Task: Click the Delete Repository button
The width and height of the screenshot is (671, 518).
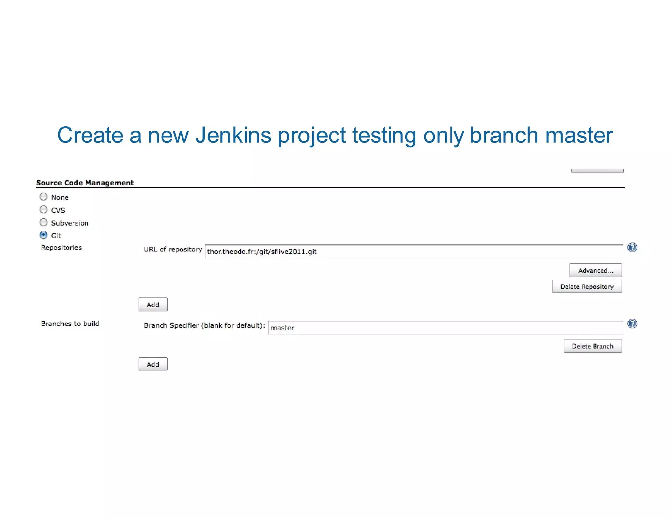Action: click(x=587, y=287)
